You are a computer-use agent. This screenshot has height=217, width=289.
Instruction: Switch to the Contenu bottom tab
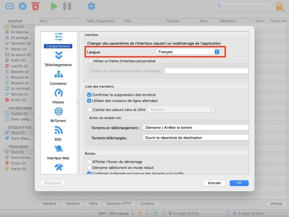tap(148, 203)
